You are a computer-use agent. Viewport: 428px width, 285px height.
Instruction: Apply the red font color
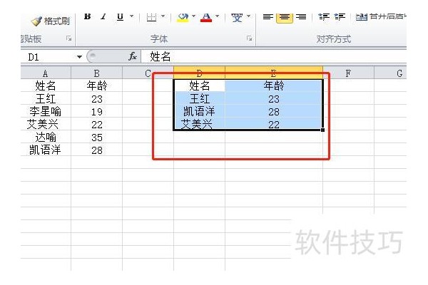click(x=206, y=17)
